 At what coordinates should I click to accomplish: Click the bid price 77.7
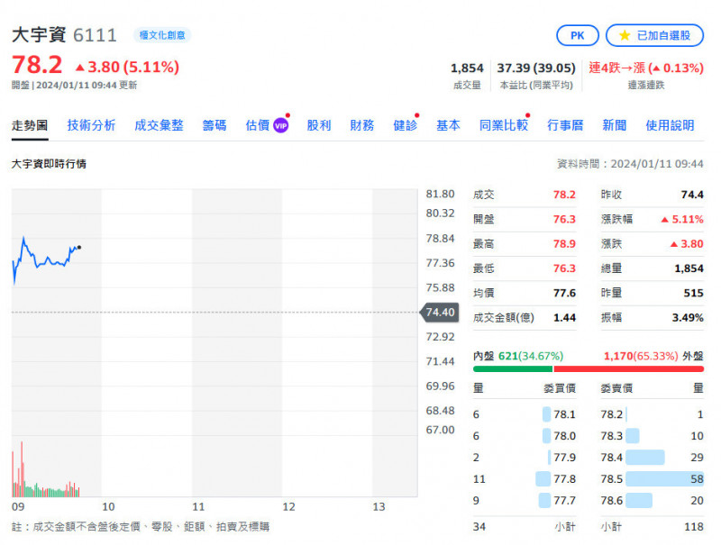[x=564, y=501]
